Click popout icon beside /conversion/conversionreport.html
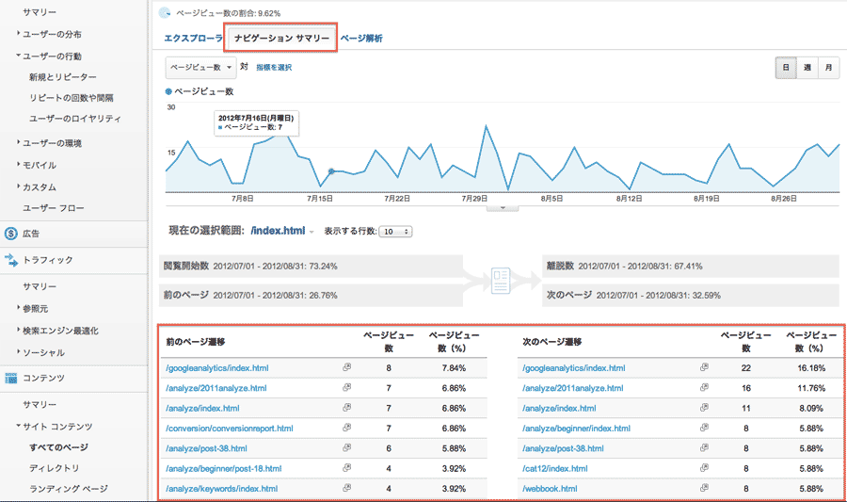This screenshot has height=502, width=847. point(347,429)
